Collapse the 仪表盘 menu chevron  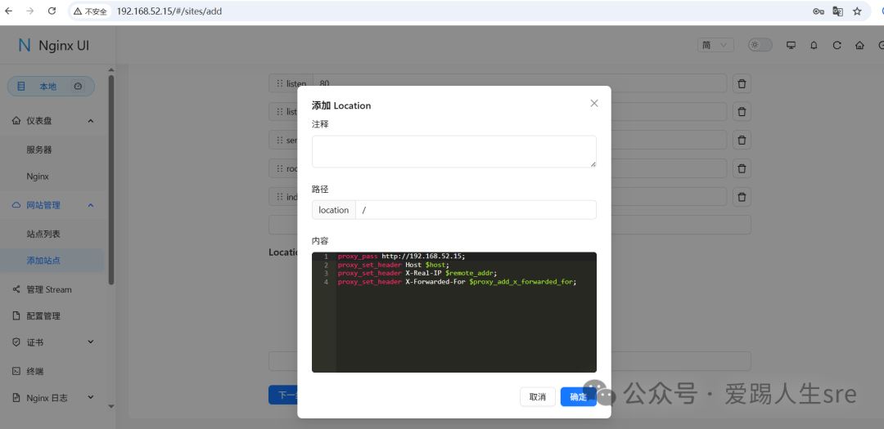tap(91, 120)
